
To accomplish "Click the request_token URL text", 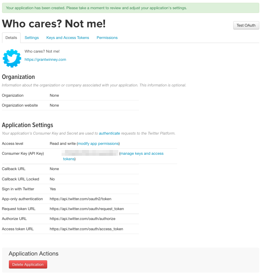I will coord(87,209).
